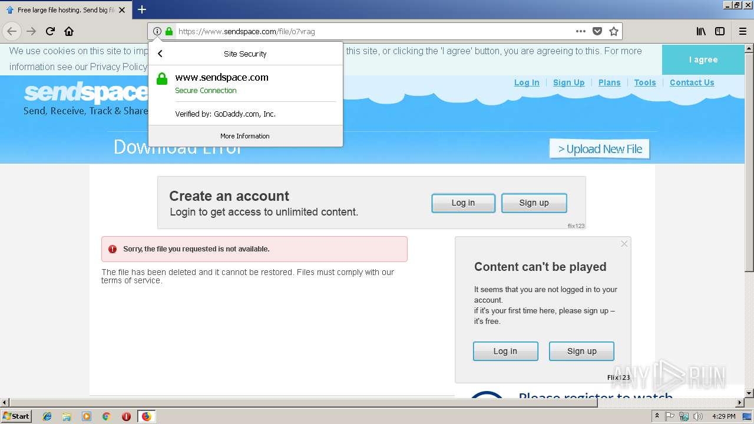Image resolution: width=754 pixels, height=424 pixels.
Task: Open the Library panel
Action: coord(701,31)
